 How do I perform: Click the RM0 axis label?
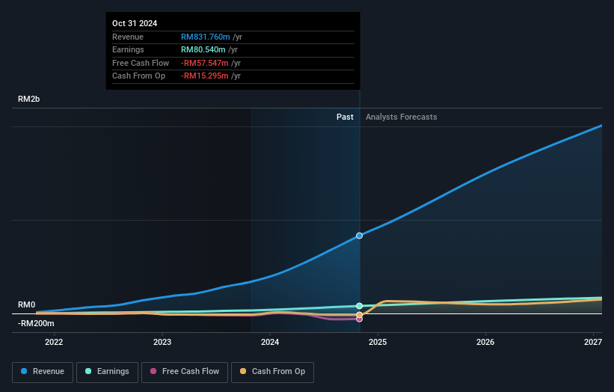click(x=27, y=304)
